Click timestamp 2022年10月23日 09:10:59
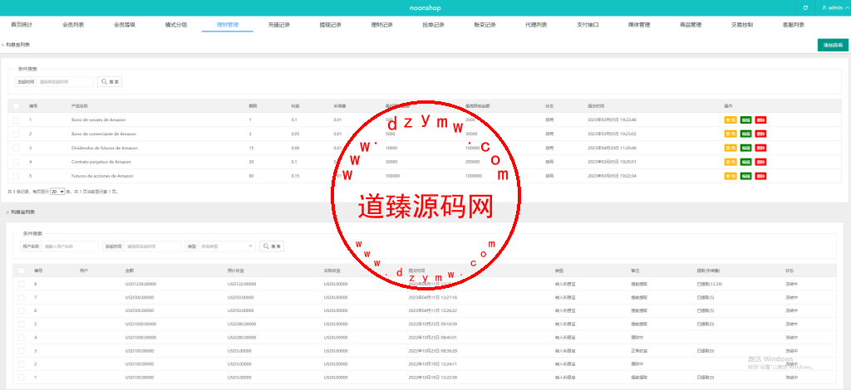This screenshot has height=390, width=851. coord(432,324)
